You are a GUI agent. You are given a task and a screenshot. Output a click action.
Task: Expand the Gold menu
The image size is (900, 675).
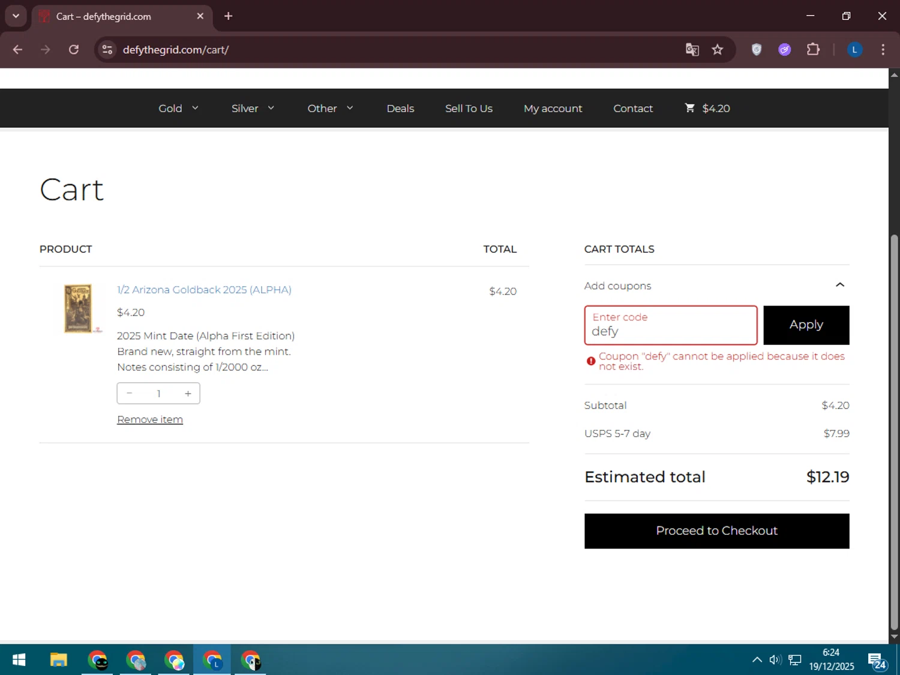pyautogui.click(x=178, y=109)
